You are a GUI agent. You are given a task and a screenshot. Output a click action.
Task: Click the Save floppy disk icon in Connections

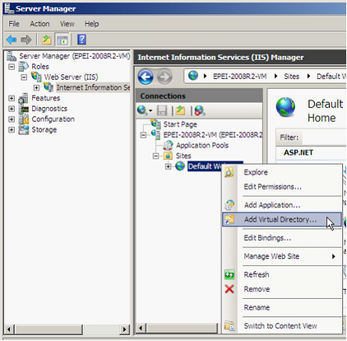pos(162,110)
